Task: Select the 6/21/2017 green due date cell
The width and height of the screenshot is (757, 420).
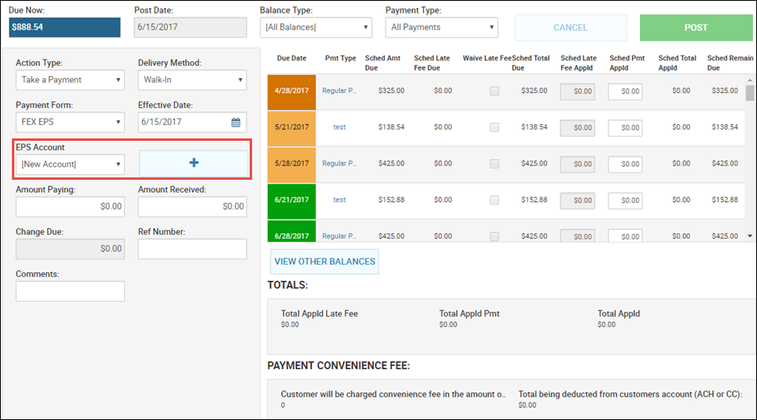Action: point(292,200)
